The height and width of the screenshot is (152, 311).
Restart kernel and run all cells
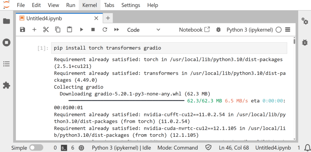coord(116,30)
